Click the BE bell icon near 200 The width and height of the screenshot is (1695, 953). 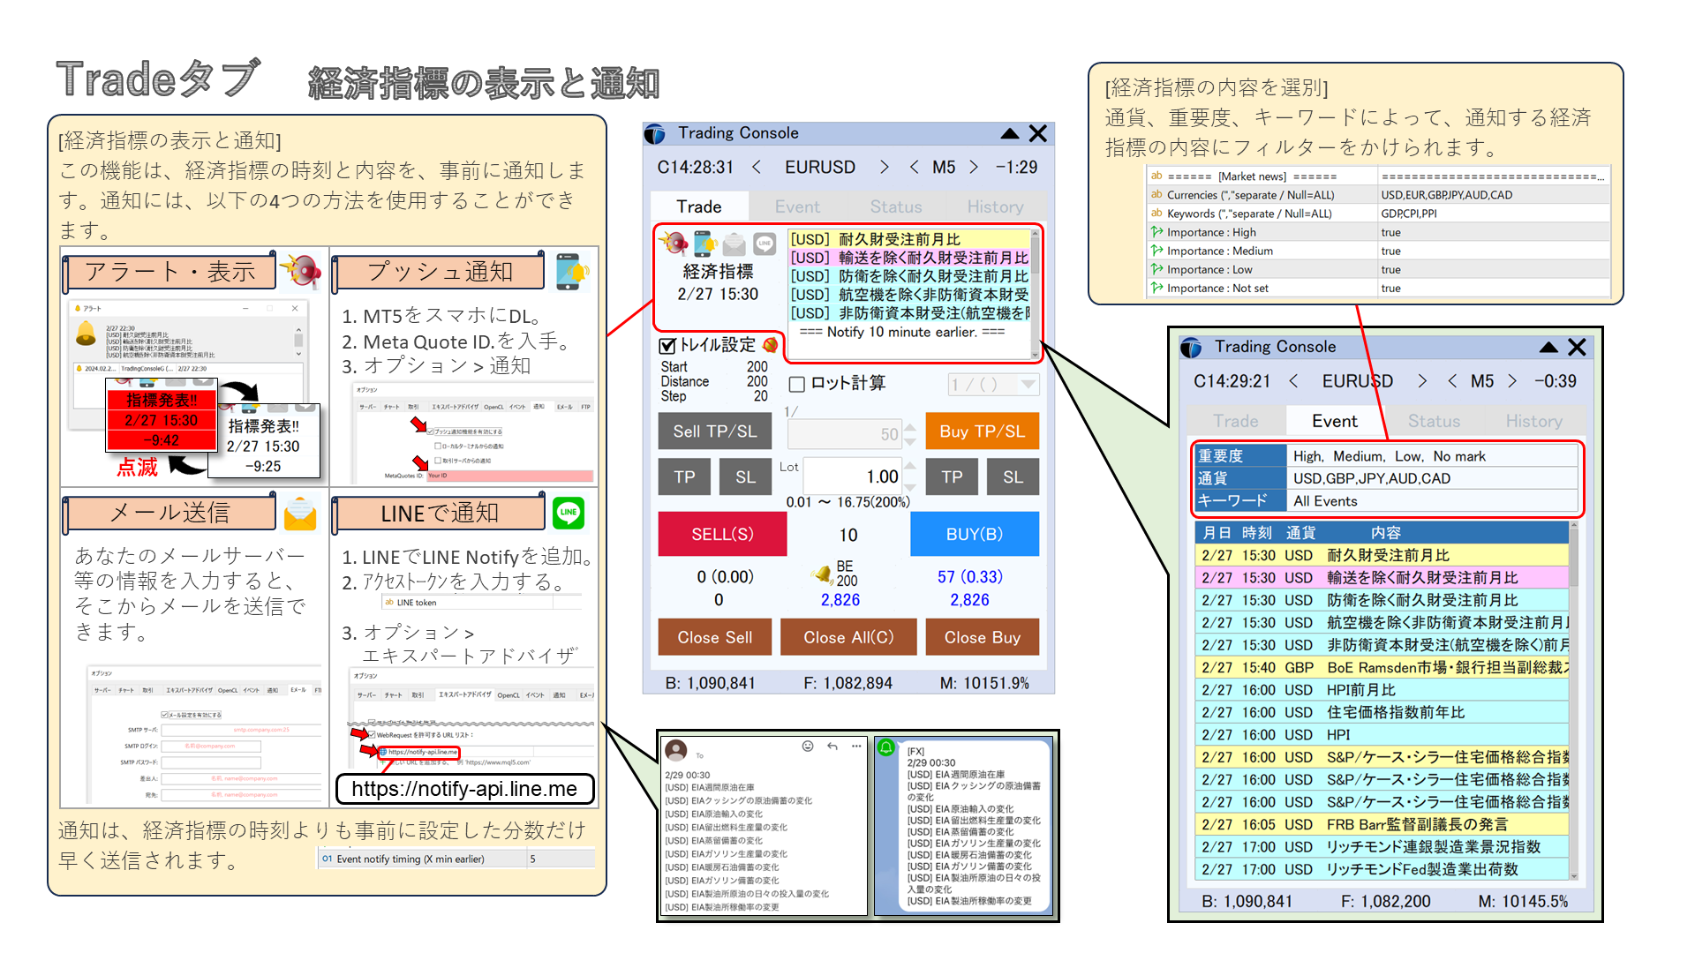[x=823, y=574]
